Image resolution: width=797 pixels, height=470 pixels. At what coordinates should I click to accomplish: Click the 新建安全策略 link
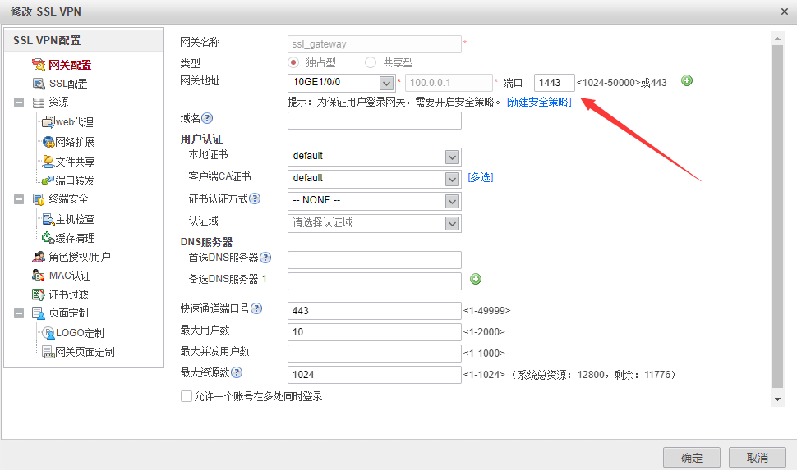(539, 102)
